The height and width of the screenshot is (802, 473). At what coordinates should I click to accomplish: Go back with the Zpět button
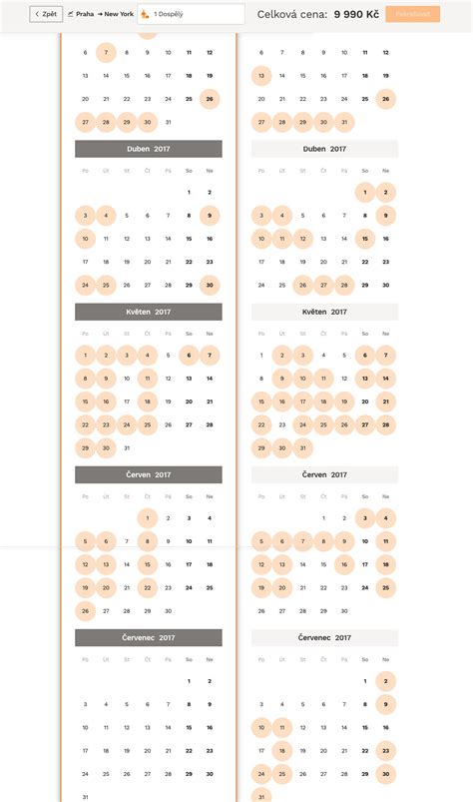(x=46, y=14)
